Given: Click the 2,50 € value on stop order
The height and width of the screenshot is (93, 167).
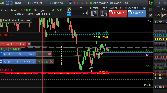Looking at the screenshot, I should click(x=42, y=54).
